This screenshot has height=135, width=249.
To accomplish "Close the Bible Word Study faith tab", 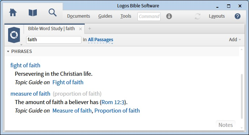I will (x=81, y=29).
